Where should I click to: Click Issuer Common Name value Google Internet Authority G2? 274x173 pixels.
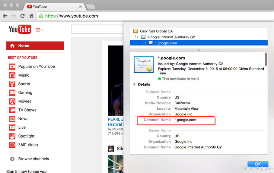point(198,147)
